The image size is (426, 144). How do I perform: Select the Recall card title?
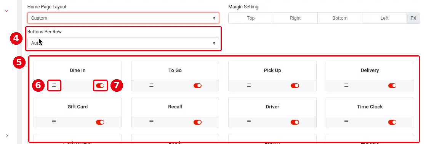[175, 107]
